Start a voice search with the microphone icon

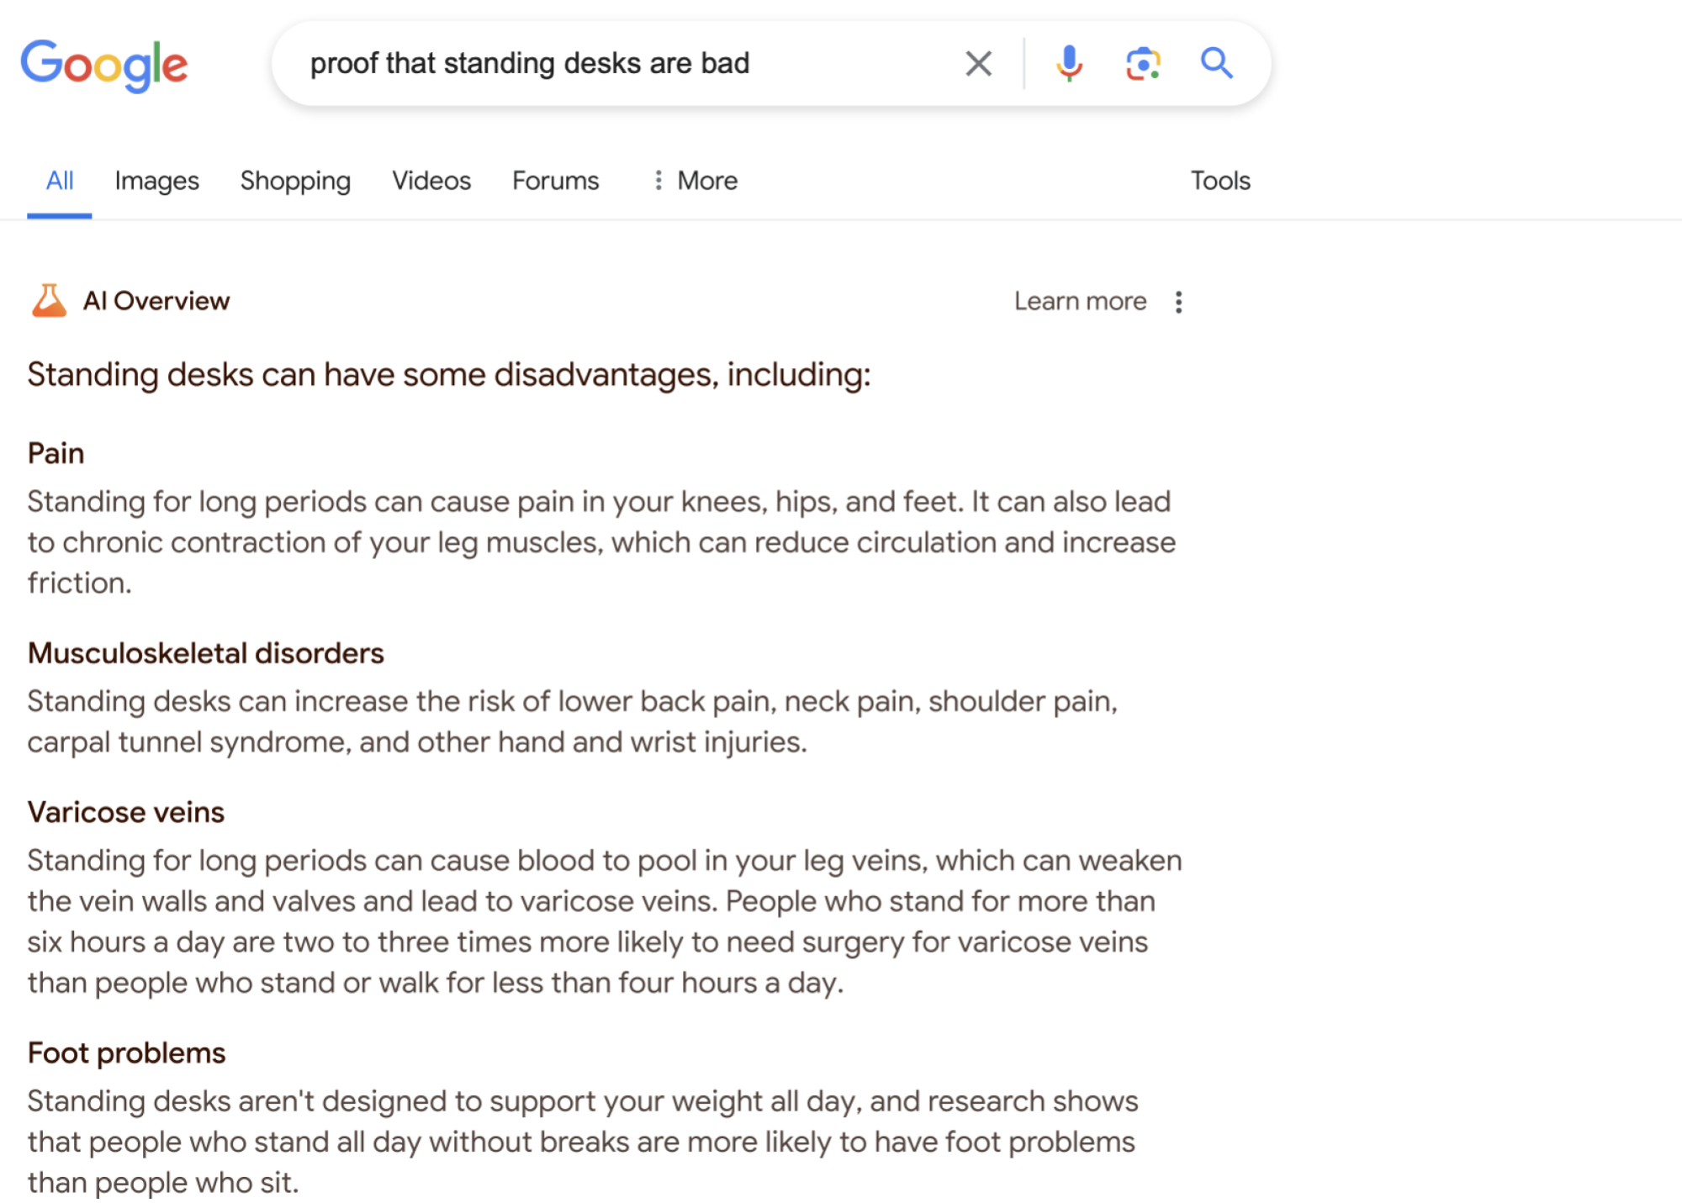(1069, 62)
